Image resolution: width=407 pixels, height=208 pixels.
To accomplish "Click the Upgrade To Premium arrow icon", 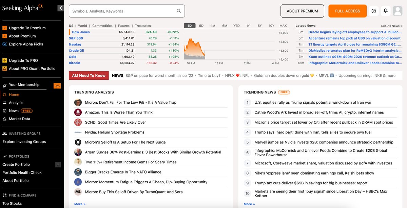I will (5, 28).
